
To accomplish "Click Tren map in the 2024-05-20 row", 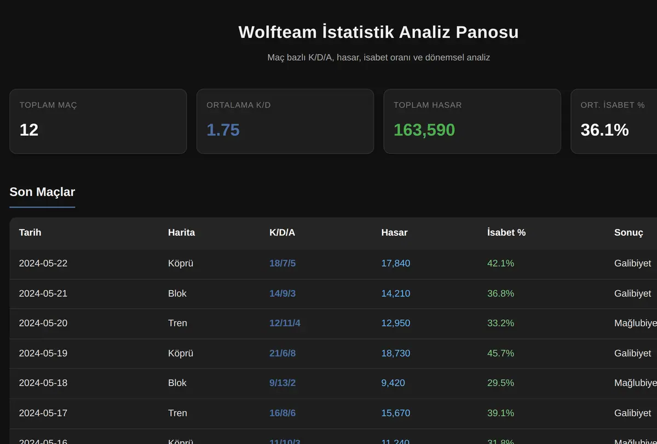I will [177, 323].
